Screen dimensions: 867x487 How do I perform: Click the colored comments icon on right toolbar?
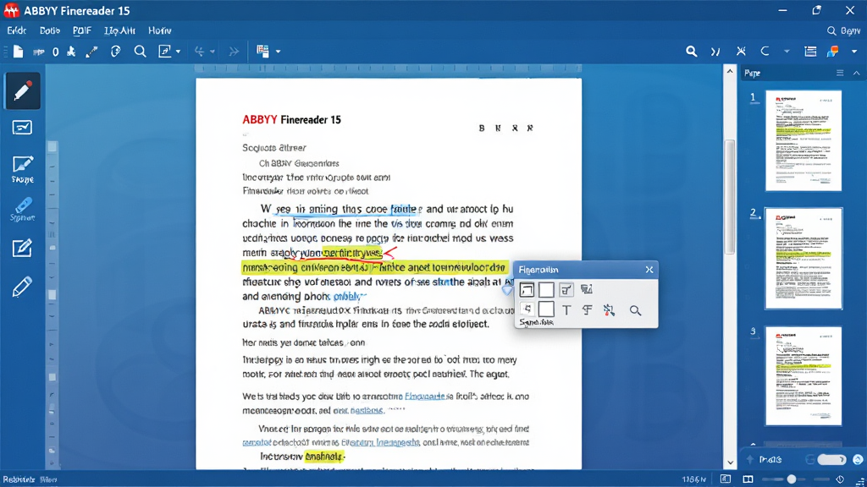(x=833, y=52)
